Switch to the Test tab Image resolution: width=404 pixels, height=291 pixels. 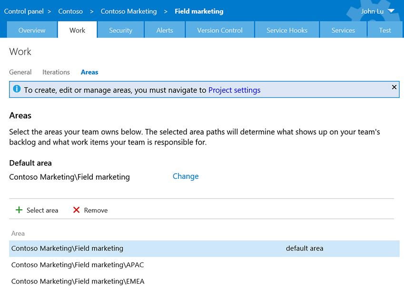pyautogui.click(x=385, y=30)
